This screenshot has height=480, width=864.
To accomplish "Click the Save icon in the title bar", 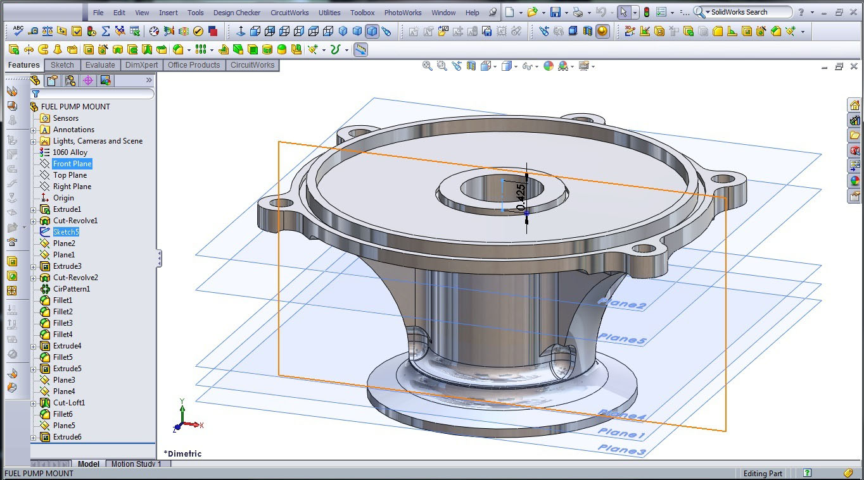I will click(x=556, y=12).
